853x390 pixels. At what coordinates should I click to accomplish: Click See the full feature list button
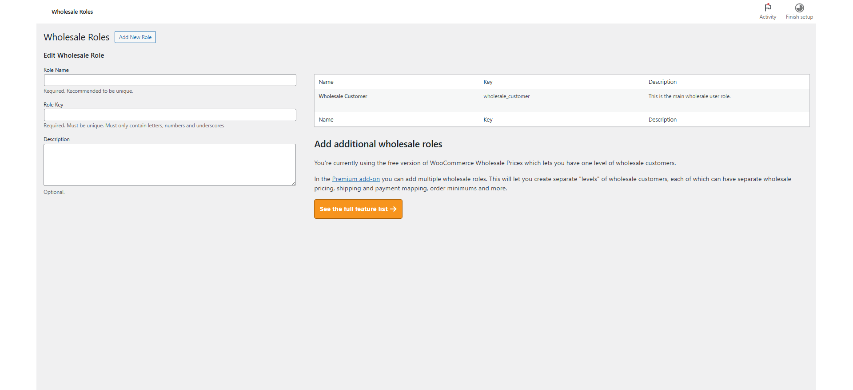click(358, 209)
